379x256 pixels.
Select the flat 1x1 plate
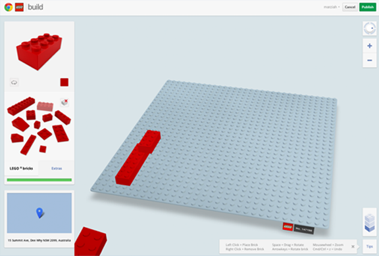tap(43, 149)
